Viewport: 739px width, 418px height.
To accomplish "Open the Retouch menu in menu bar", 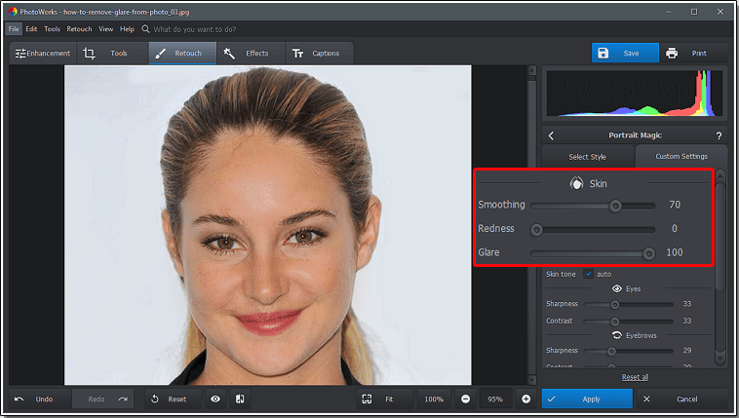I will [x=79, y=29].
